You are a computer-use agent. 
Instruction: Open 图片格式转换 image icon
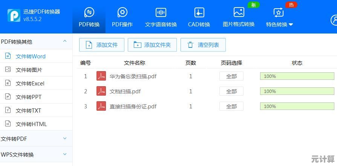(239, 12)
